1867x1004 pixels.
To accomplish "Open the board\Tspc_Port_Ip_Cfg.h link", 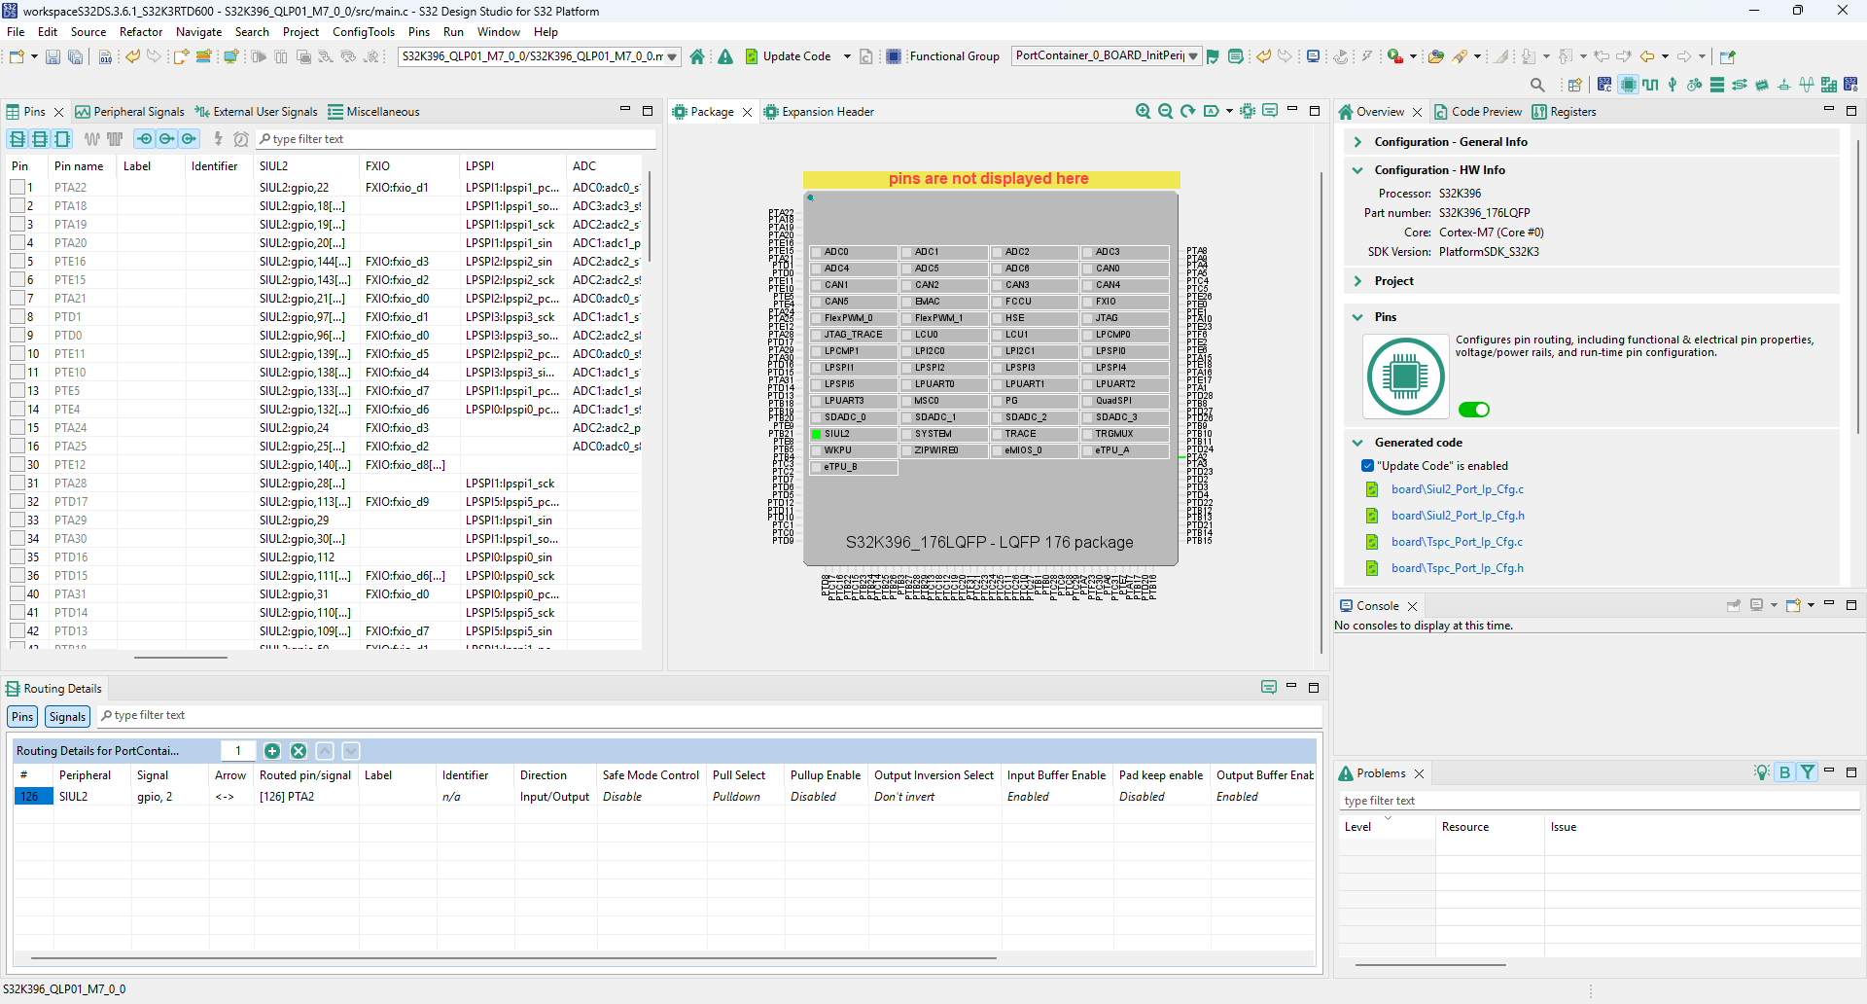I will [1457, 568].
